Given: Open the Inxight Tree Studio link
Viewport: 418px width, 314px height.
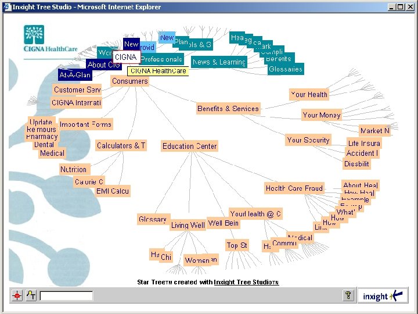Looking at the screenshot, I should [x=246, y=282].
